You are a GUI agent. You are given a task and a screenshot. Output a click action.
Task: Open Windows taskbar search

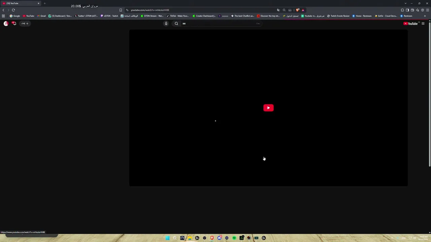tap(175, 238)
